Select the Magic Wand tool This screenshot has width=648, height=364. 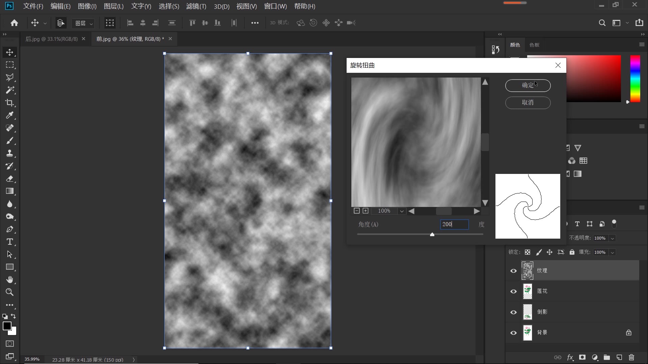click(x=9, y=90)
